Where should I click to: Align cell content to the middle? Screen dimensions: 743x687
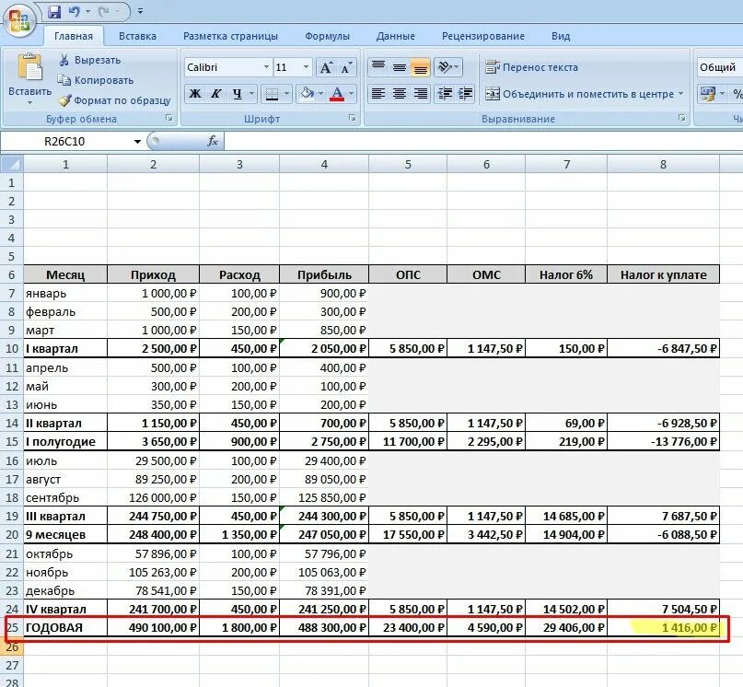(400, 67)
